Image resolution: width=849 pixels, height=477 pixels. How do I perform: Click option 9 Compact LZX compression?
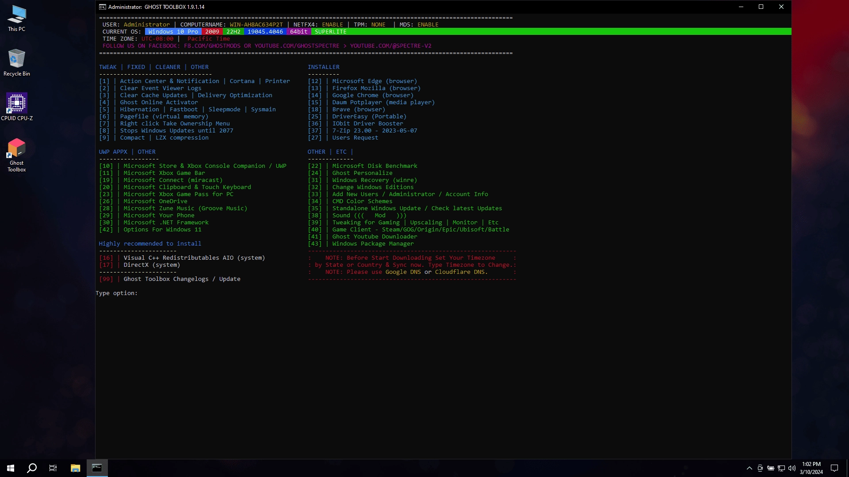[x=154, y=138]
